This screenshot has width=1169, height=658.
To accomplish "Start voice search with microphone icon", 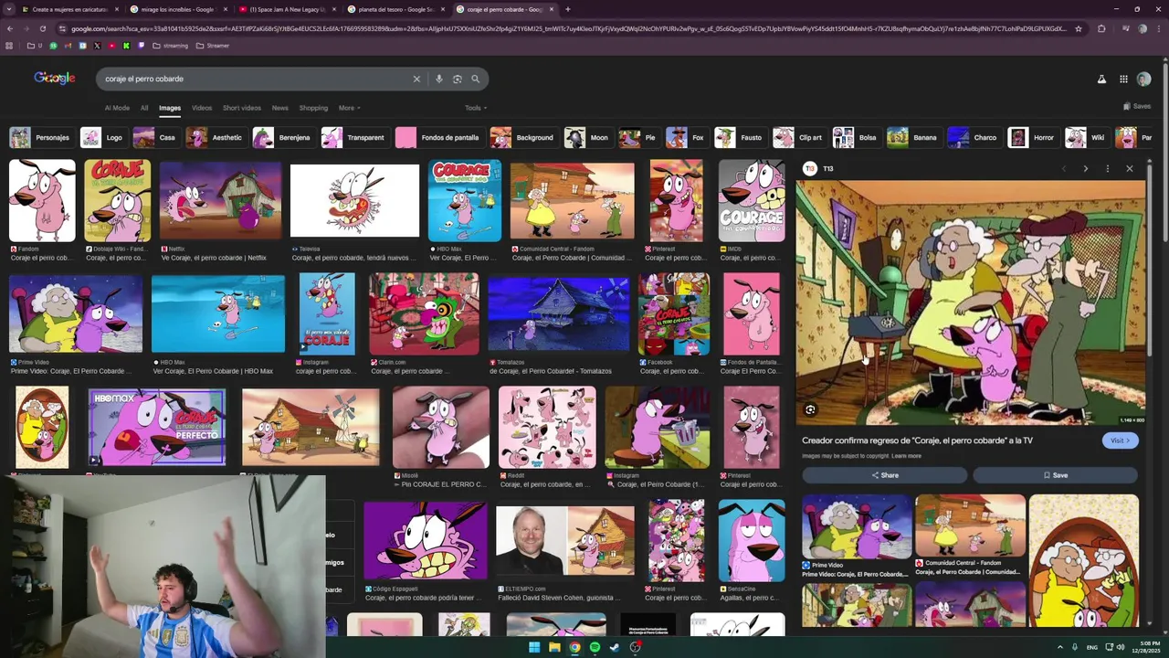I will (439, 79).
